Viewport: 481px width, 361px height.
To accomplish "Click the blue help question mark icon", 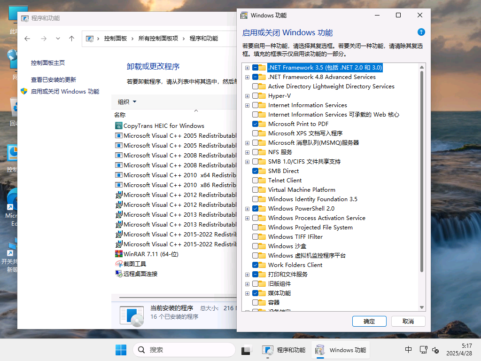I will (421, 32).
